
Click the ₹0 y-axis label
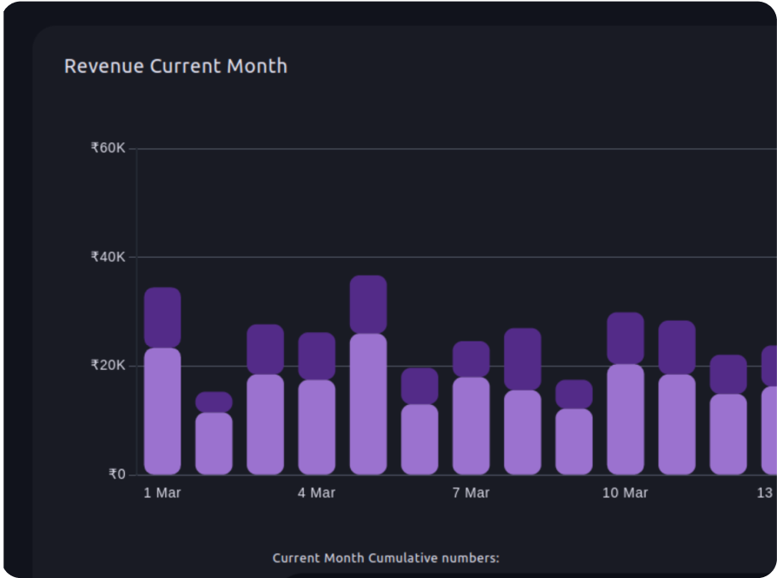pyautogui.click(x=117, y=474)
